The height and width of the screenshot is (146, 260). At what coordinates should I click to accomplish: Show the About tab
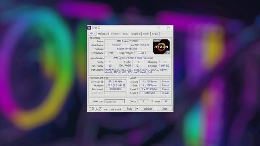[x=155, y=34]
